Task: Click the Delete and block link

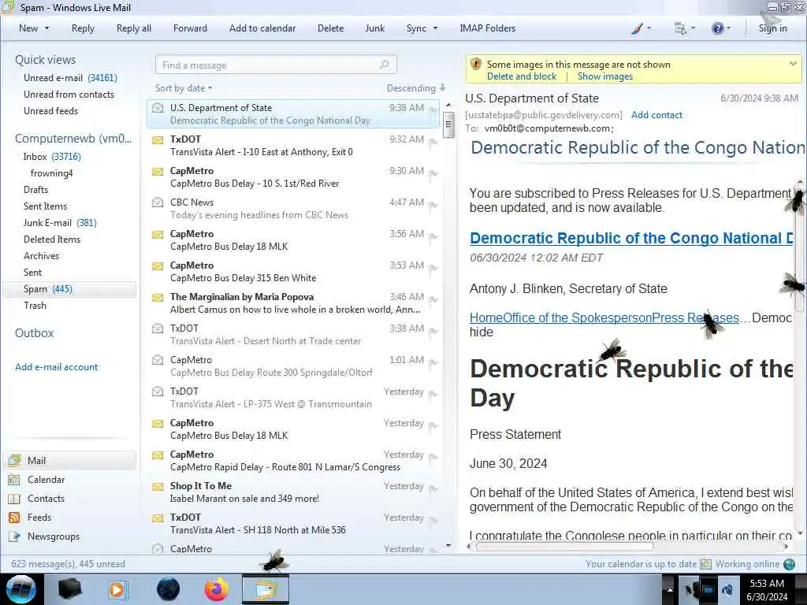Action: 522,76
